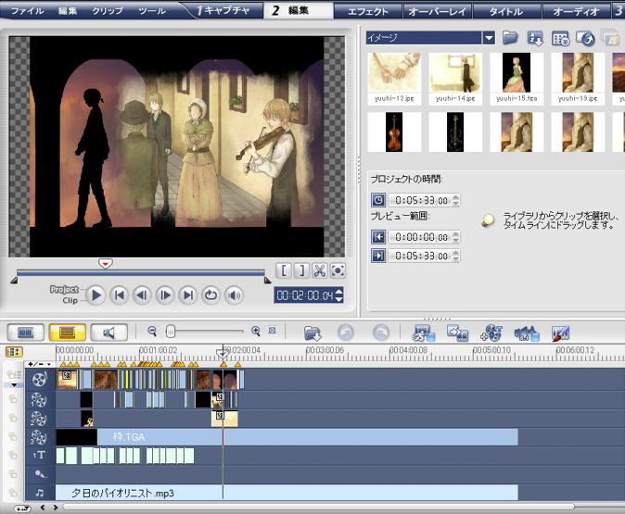Click the Play button in preview

point(96,295)
